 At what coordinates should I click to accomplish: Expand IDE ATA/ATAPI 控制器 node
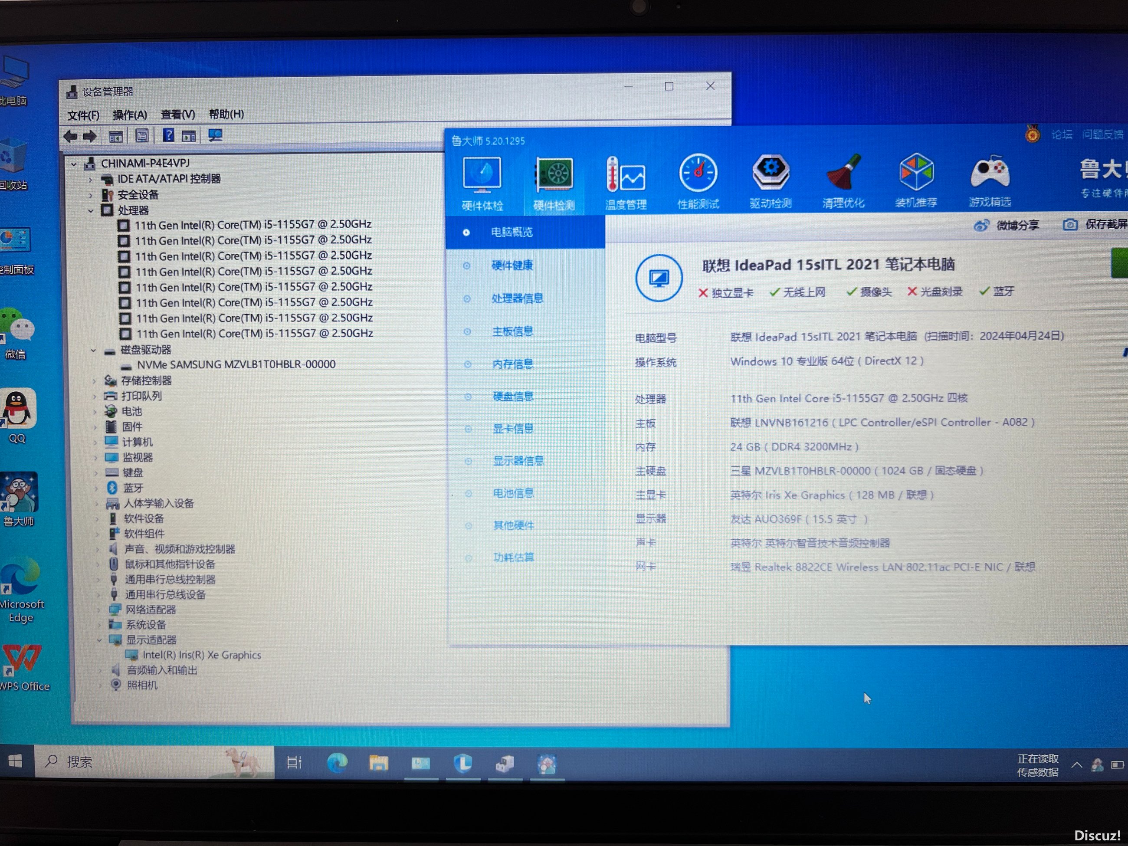90,180
